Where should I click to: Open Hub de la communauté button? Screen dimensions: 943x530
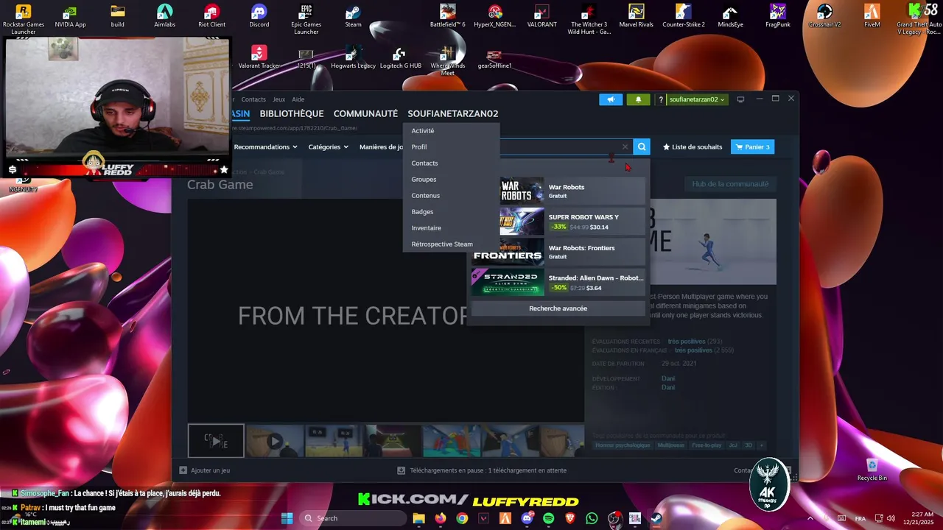coord(730,184)
